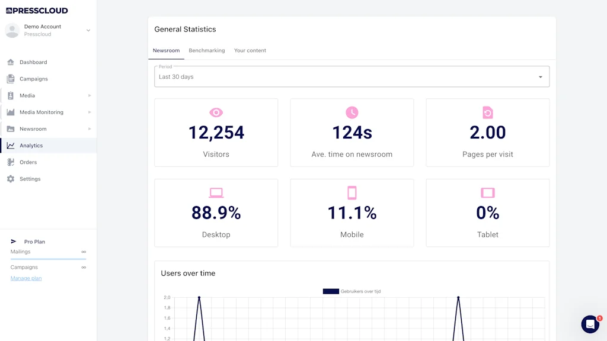The width and height of the screenshot is (607, 341).
Task: Click the pink eye icon above Visitors
Action: [x=216, y=112]
